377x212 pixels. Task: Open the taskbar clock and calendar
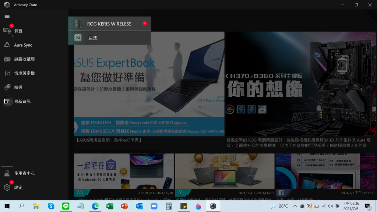pyautogui.click(x=351, y=206)
